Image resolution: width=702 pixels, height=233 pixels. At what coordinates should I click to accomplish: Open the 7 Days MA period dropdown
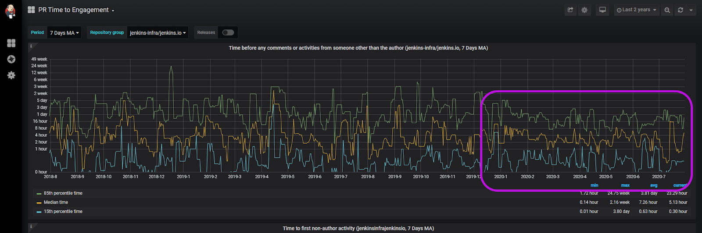(x=64, y=33)
